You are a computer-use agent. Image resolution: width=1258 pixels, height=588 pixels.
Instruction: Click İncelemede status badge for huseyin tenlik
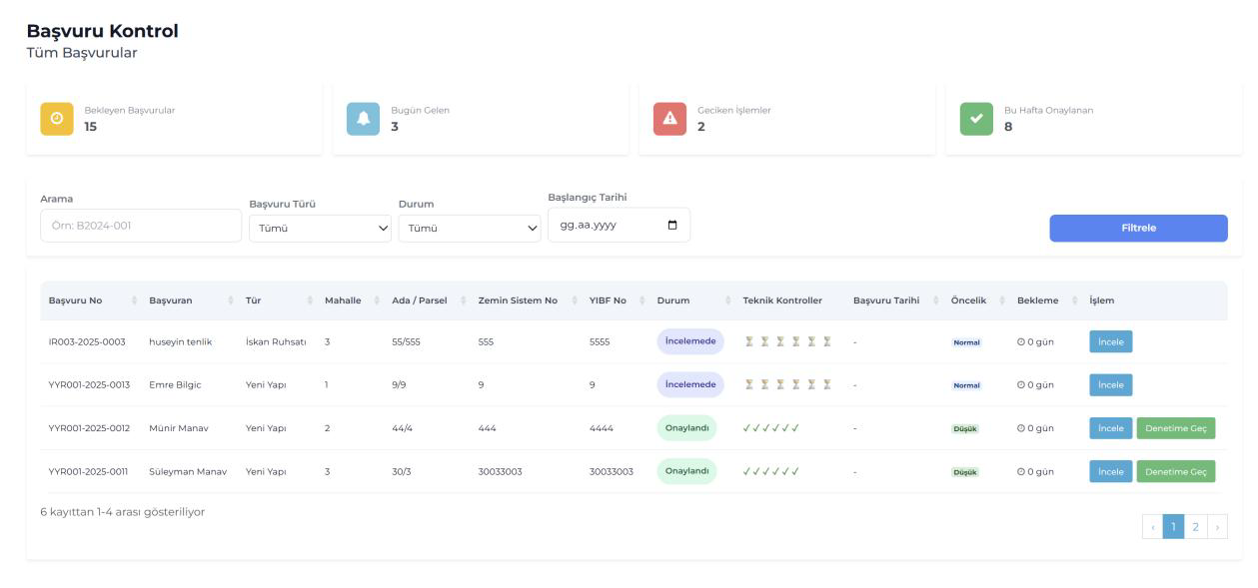[x=689, y=341]
